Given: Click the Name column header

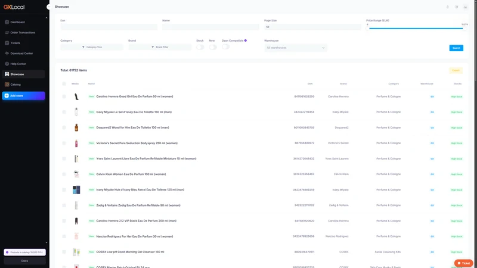Looking at the screenshot, I should [91, 83].
